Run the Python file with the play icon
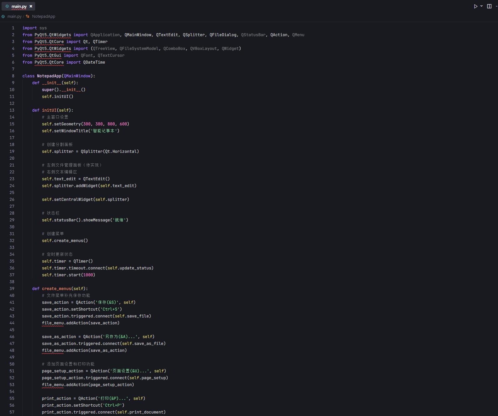The width and height of the screenshot is (498, 416). click(476, 6)
